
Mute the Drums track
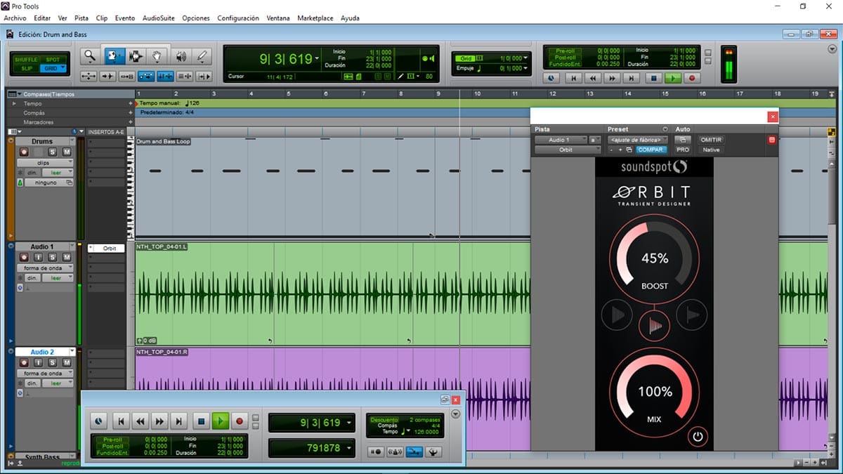[x=67, y=152]
